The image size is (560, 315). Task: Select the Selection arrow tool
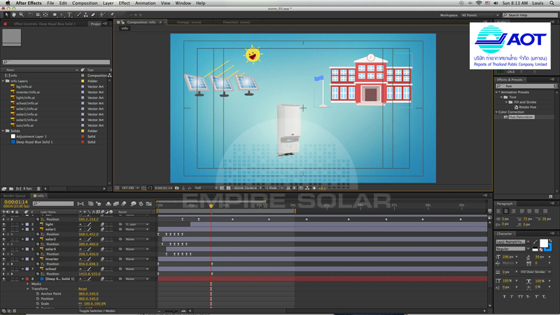pyautogui.click(x=6, y=15)
